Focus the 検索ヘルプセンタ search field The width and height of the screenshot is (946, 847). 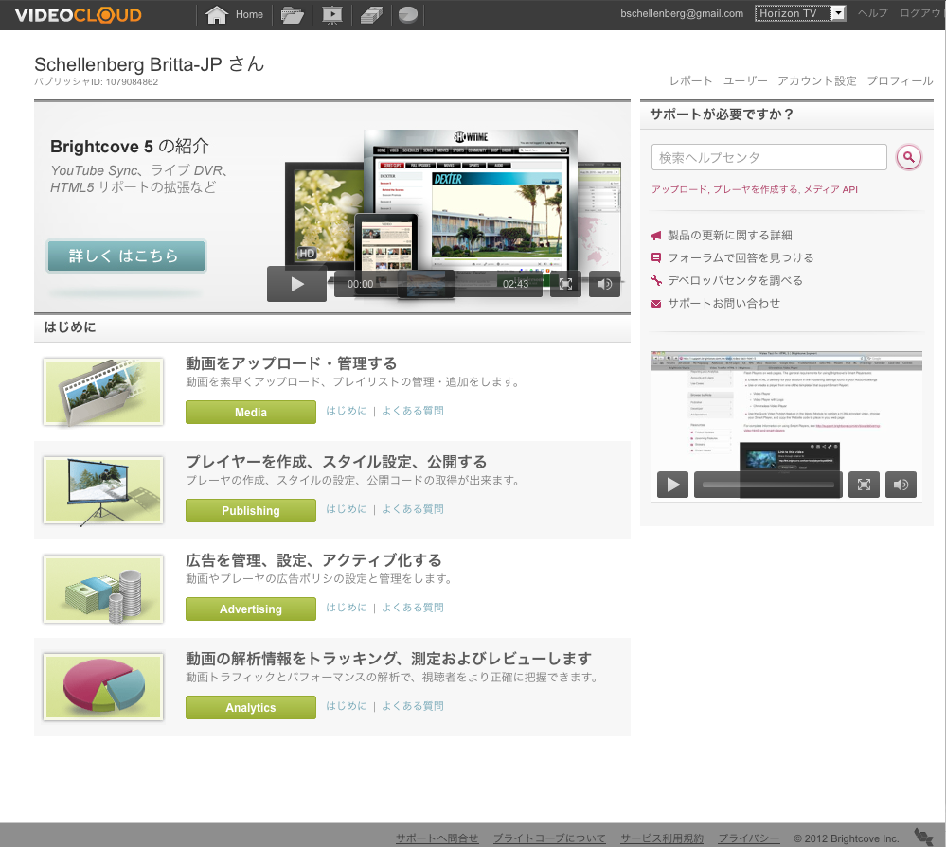[x=769, y=157]
